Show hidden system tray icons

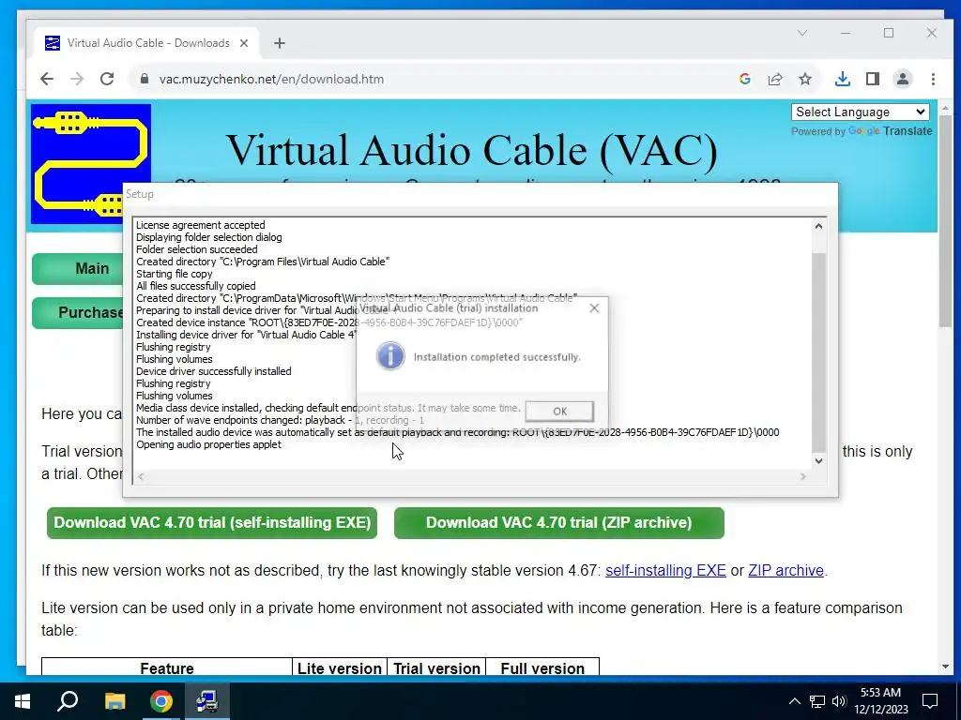(794, 701)
